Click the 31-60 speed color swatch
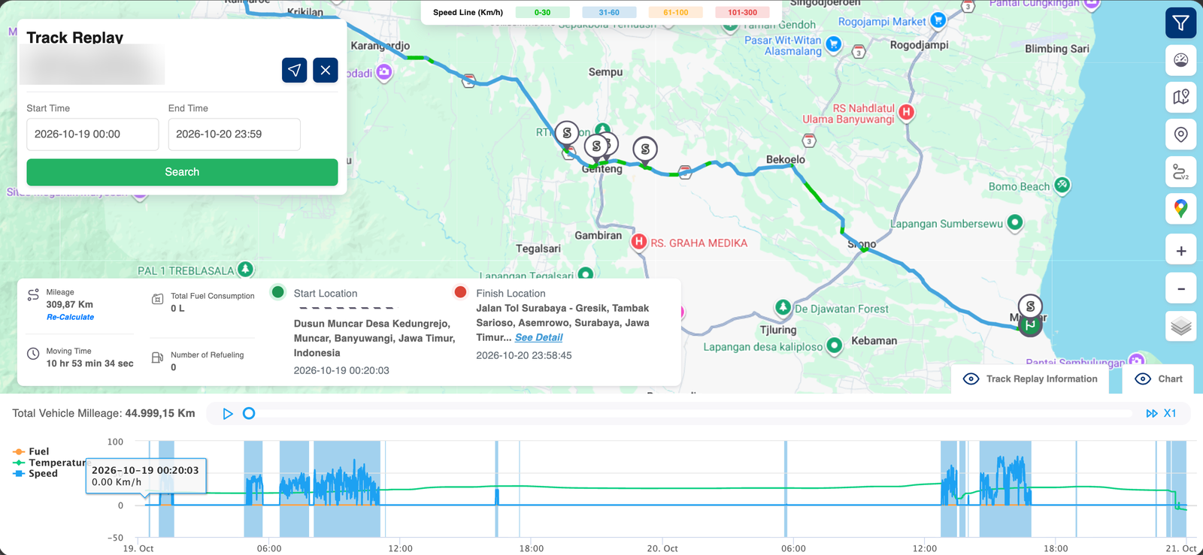Viewport: 1203px width, 555px height. point(609,13)
